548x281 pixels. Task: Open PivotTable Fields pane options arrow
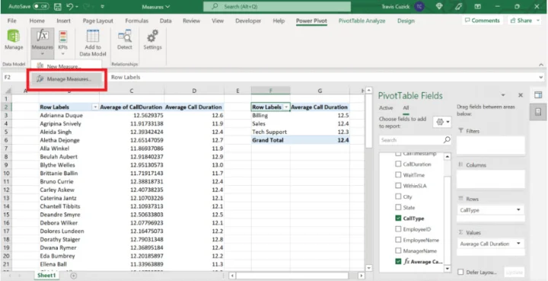pyautogui.click(x=503, y=95)
